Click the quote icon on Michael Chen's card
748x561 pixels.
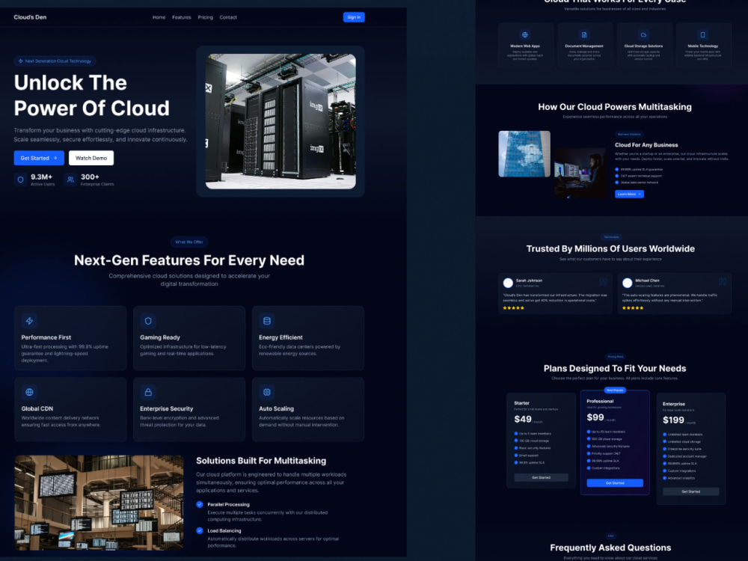(723, 282)
